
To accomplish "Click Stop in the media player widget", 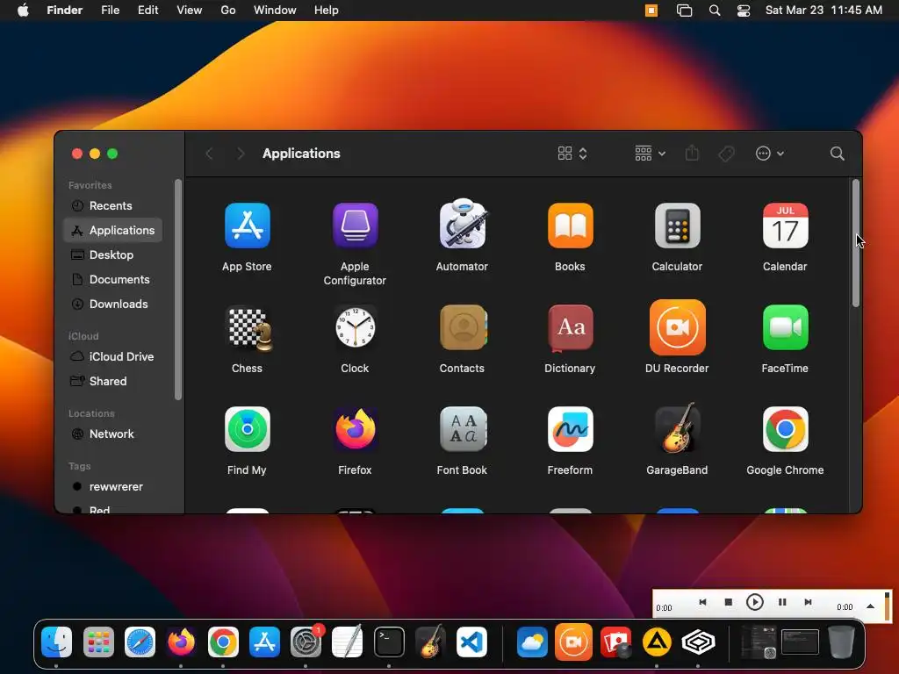I will [728, 602].
